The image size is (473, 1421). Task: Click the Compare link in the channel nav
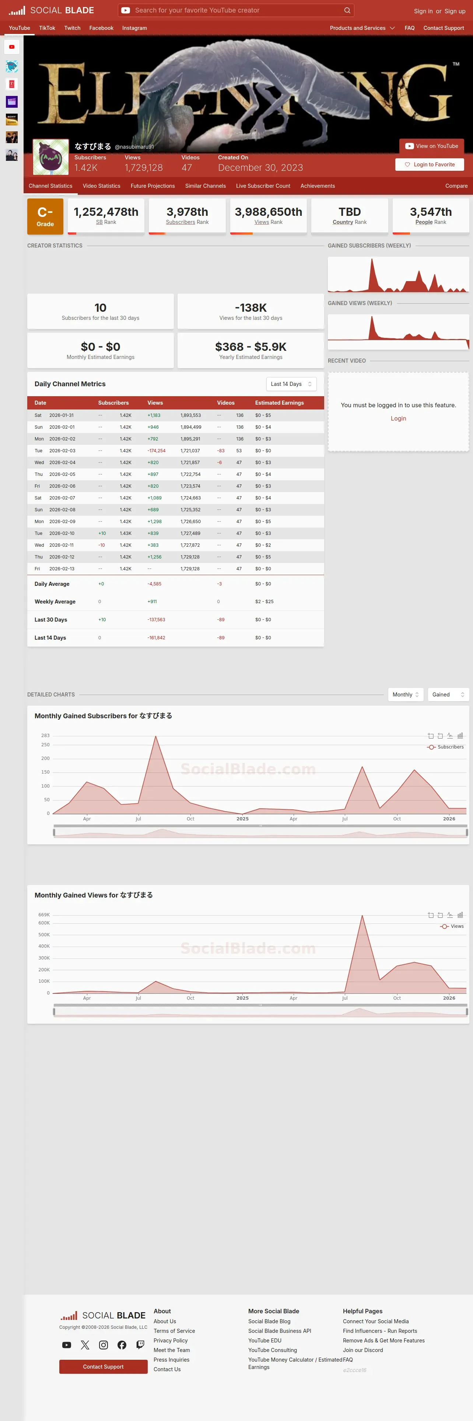[456, 186]
